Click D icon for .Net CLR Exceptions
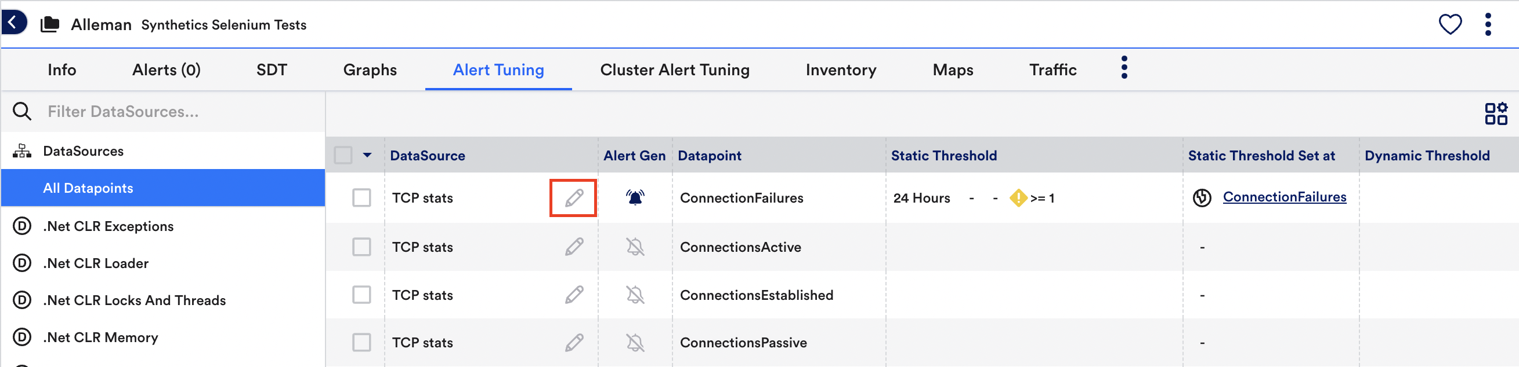The image size is (1519, 367). 22,226
